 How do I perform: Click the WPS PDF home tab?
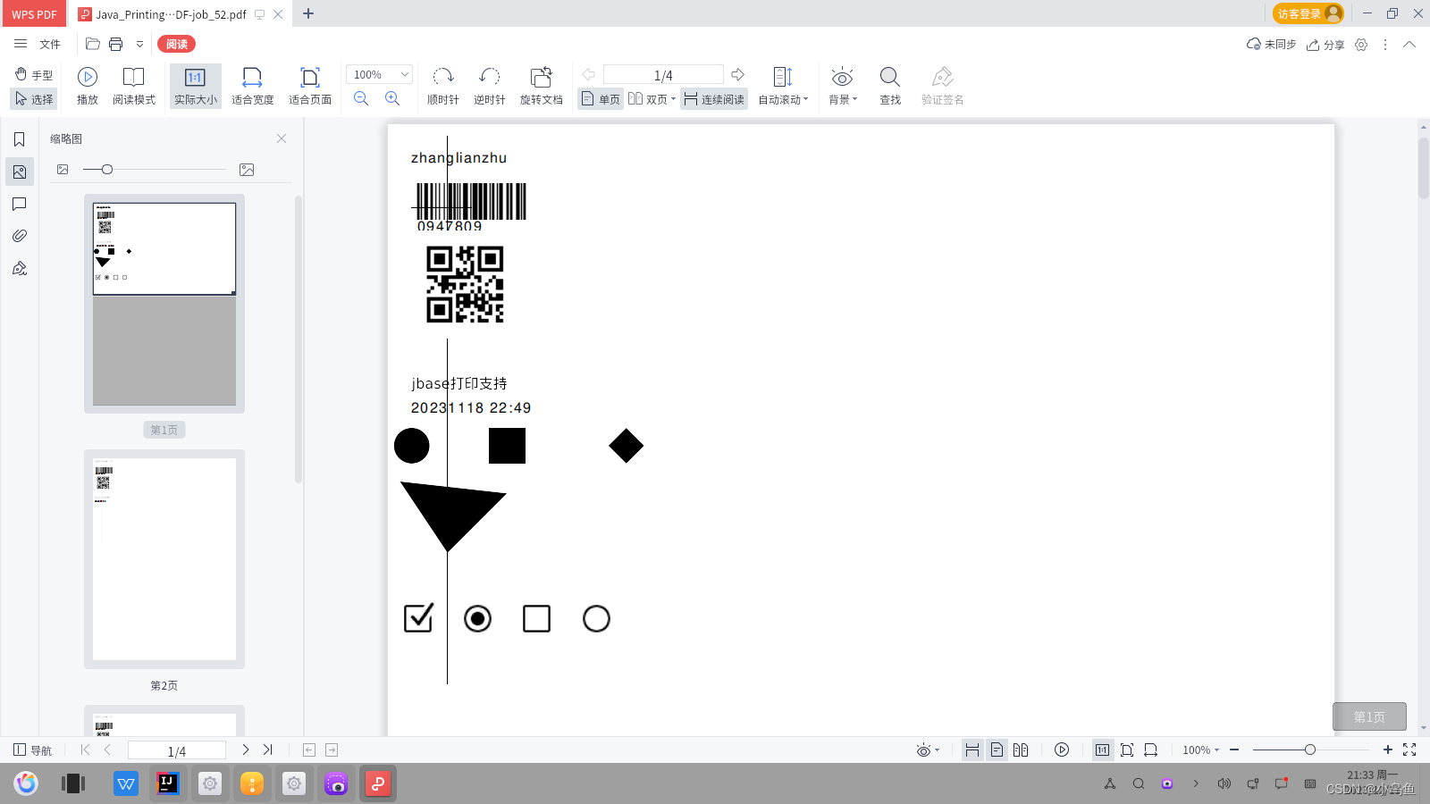click(x=34, y=14)
